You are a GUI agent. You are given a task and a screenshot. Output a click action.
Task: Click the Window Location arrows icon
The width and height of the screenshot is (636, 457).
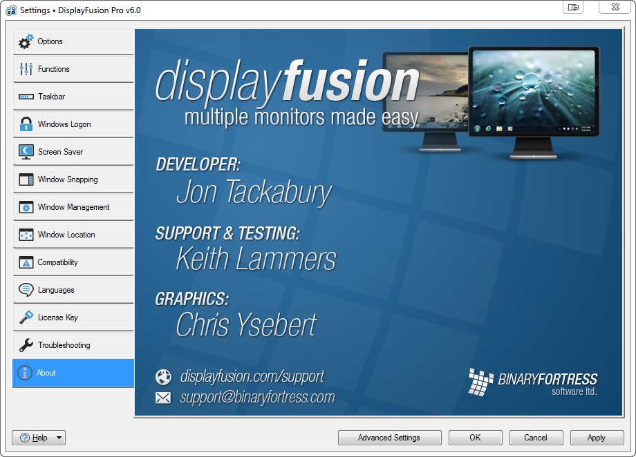coord(26,235)
